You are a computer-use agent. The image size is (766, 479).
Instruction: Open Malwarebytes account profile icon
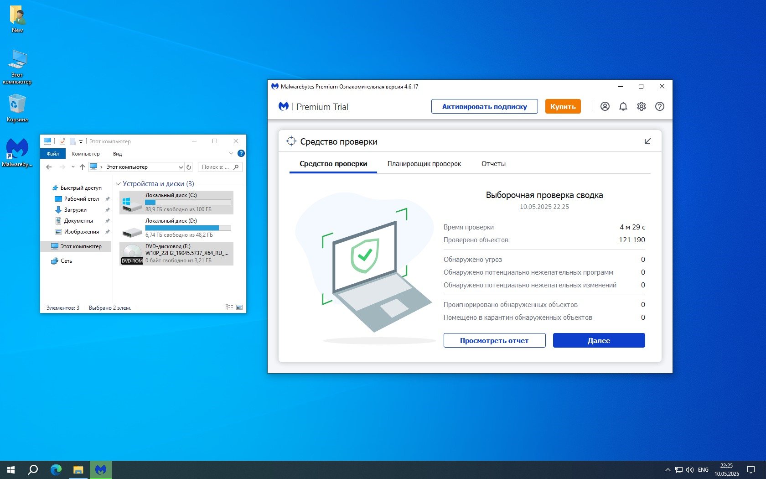[x=605, y=106]
